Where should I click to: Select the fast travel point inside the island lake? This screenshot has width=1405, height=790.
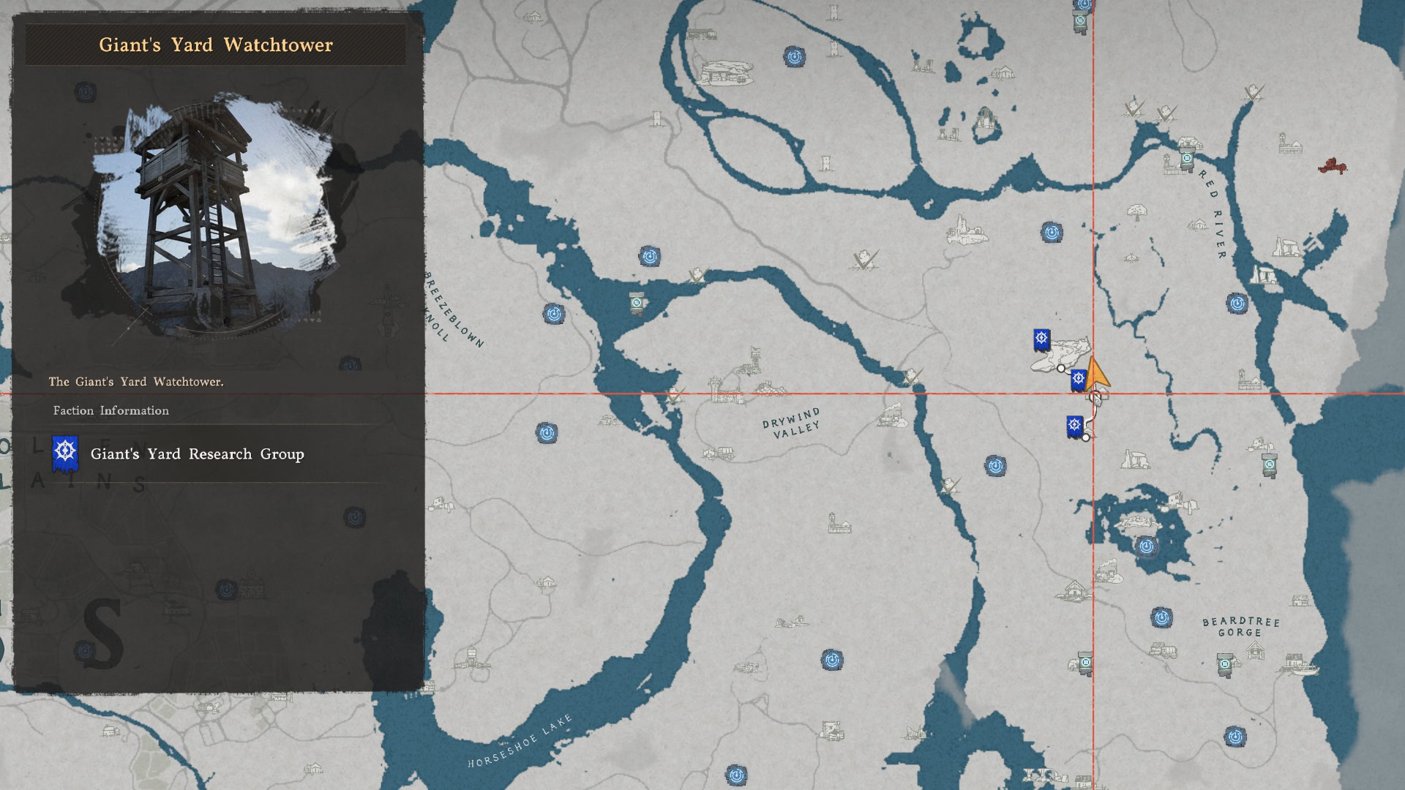1146,546
